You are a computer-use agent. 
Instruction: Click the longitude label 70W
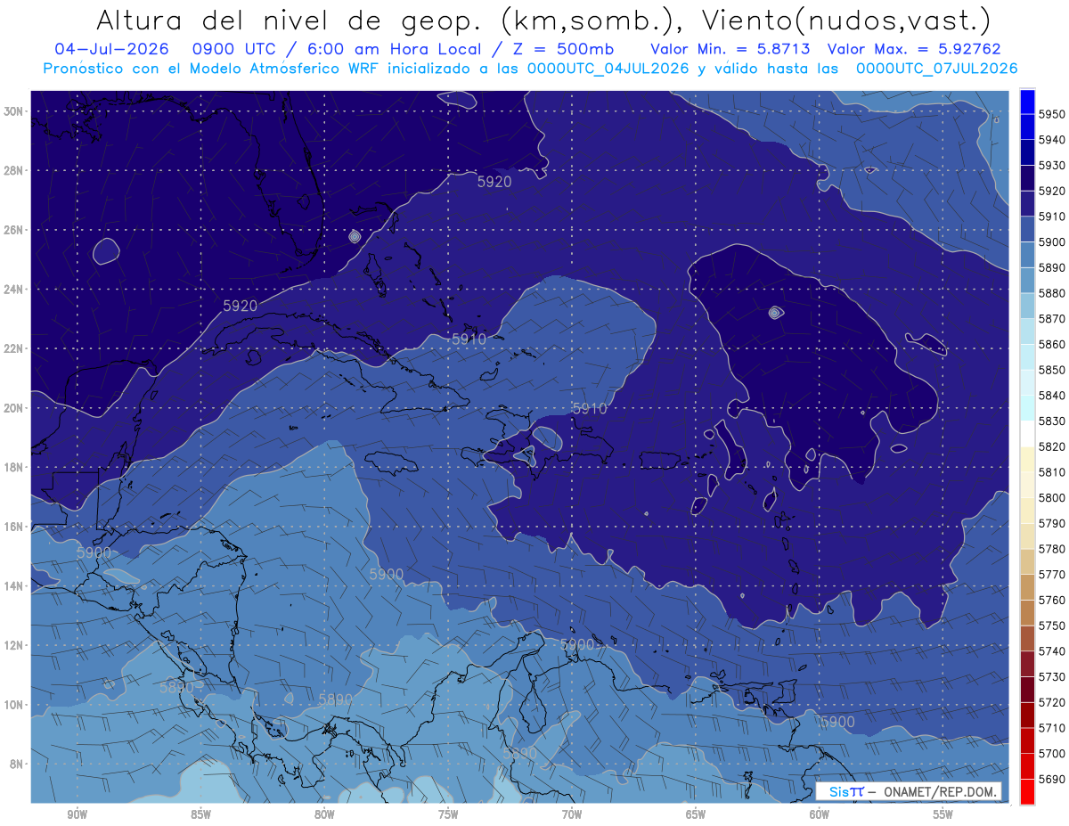click(x=572, y=814)
